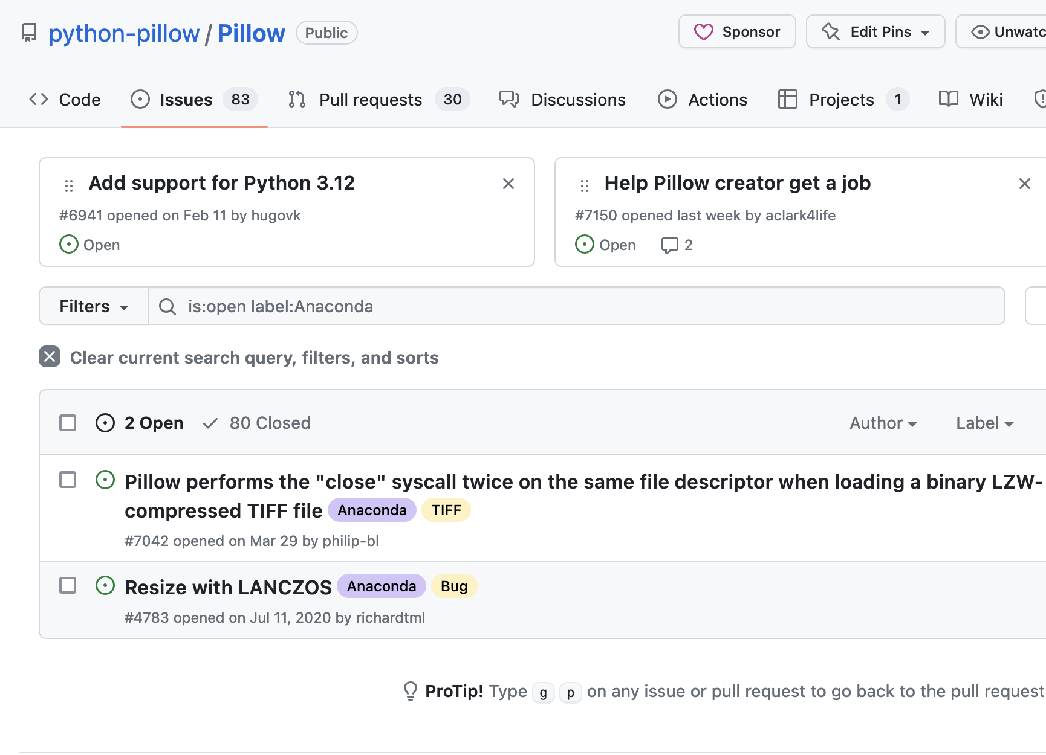Click the Pull requests branch icon
Screen dimensions: 1046x755
tap(297, 100)
